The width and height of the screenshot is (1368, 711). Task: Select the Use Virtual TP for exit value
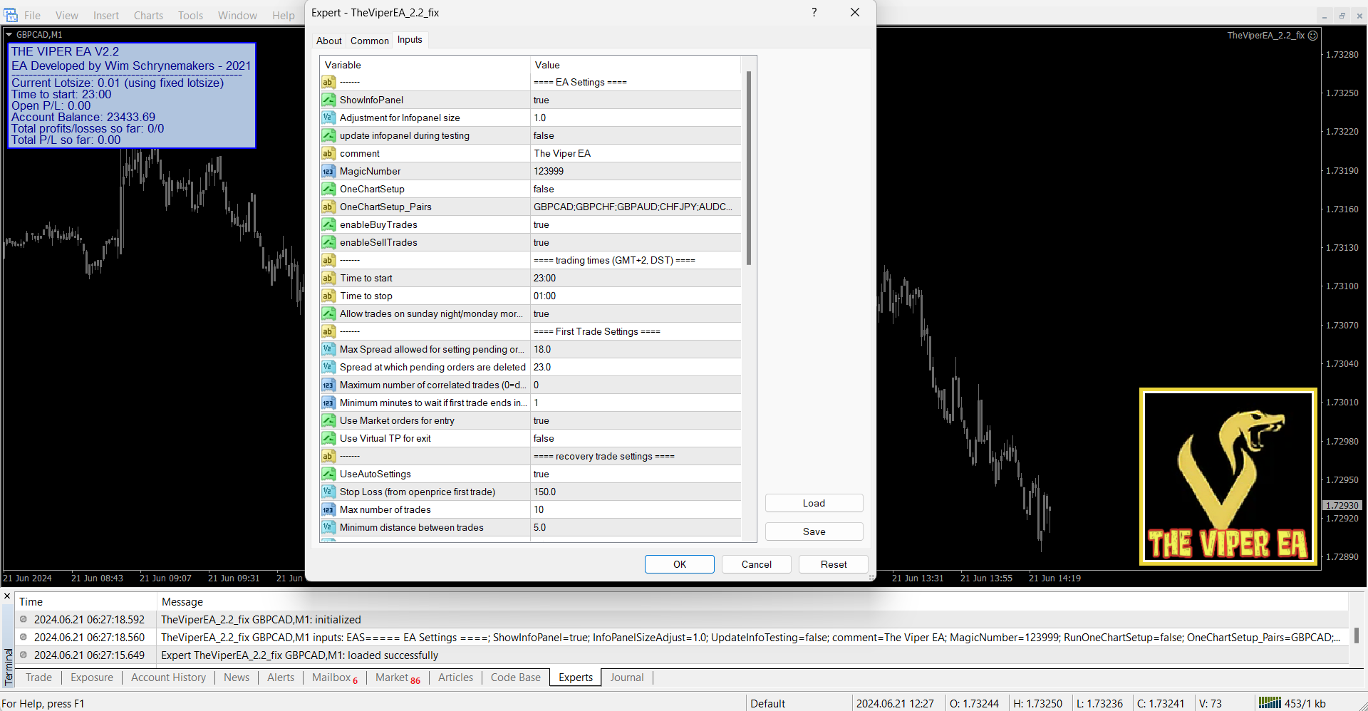click(x=544, y=438)
